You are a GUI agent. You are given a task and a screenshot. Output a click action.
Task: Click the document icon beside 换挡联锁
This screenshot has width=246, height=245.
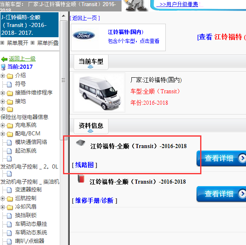[9, 216]
